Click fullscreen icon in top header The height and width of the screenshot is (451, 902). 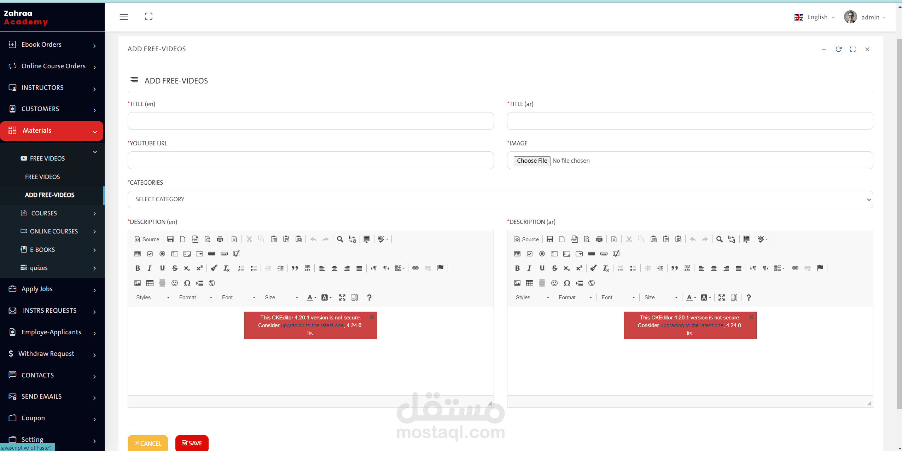click(149, 17)
